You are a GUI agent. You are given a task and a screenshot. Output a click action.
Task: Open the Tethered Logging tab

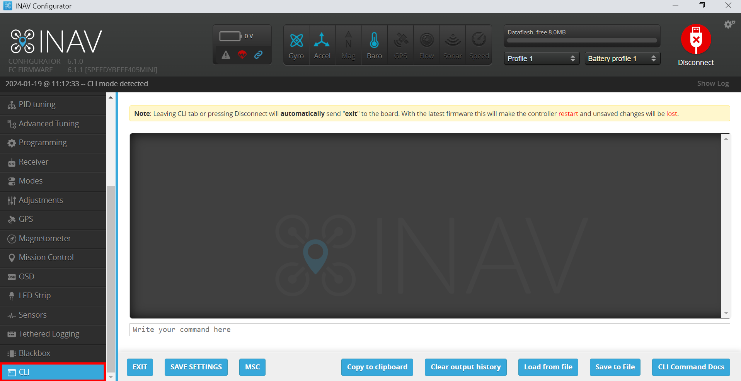(53, 334)
